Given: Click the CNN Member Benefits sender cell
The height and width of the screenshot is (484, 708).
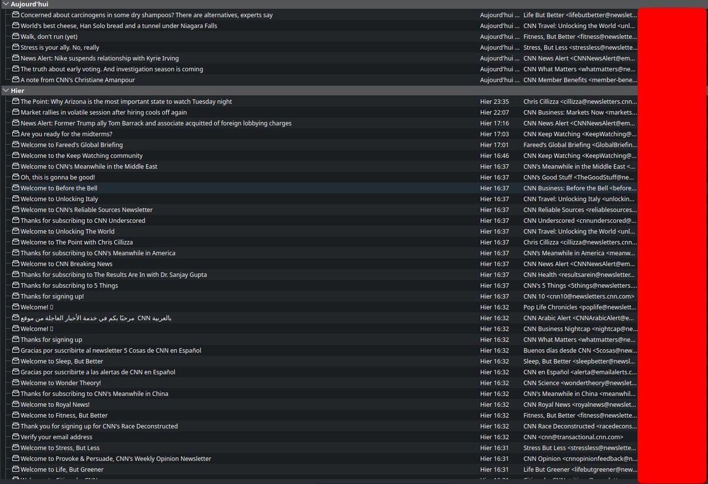Looking at the screenshot, I should tap(580, 80).
